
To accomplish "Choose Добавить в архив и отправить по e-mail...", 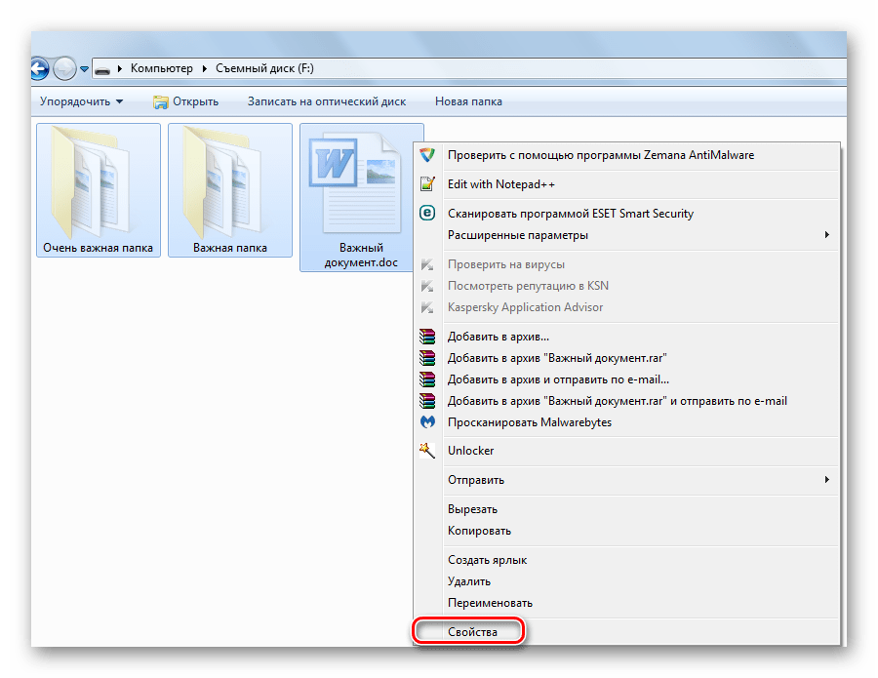I will (x=626, y=379).
